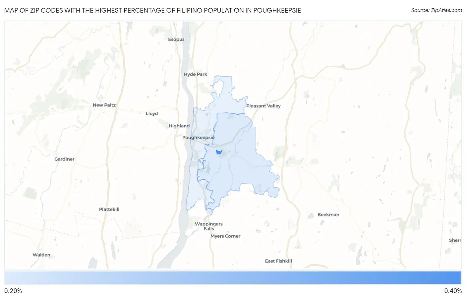Viewport: 466px width, 298px height.
Task: Click the Plattekill map label
Action: pos(109,209)
